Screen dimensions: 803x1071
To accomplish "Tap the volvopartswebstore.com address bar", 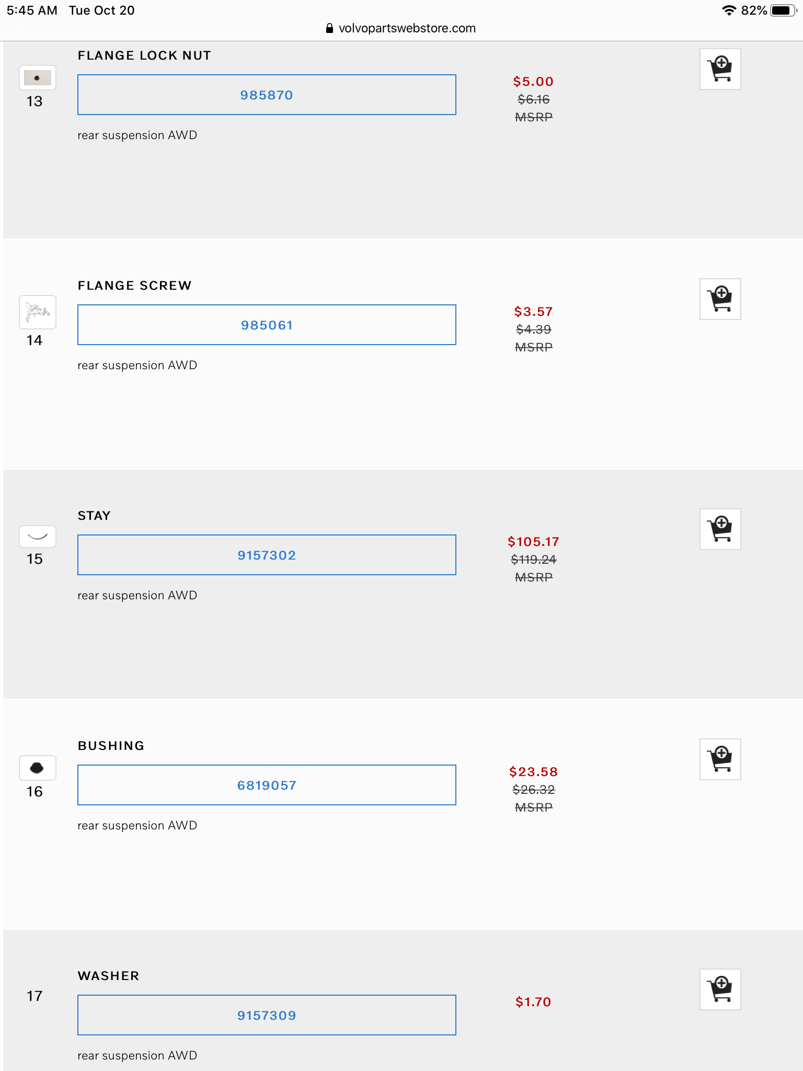I will tap(407, 28).
